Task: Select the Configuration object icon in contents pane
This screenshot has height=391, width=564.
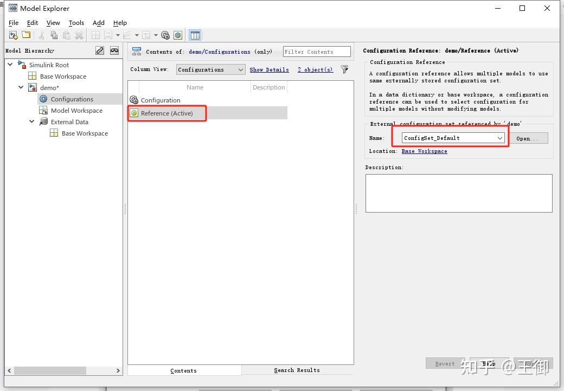Action: (133, 100)
